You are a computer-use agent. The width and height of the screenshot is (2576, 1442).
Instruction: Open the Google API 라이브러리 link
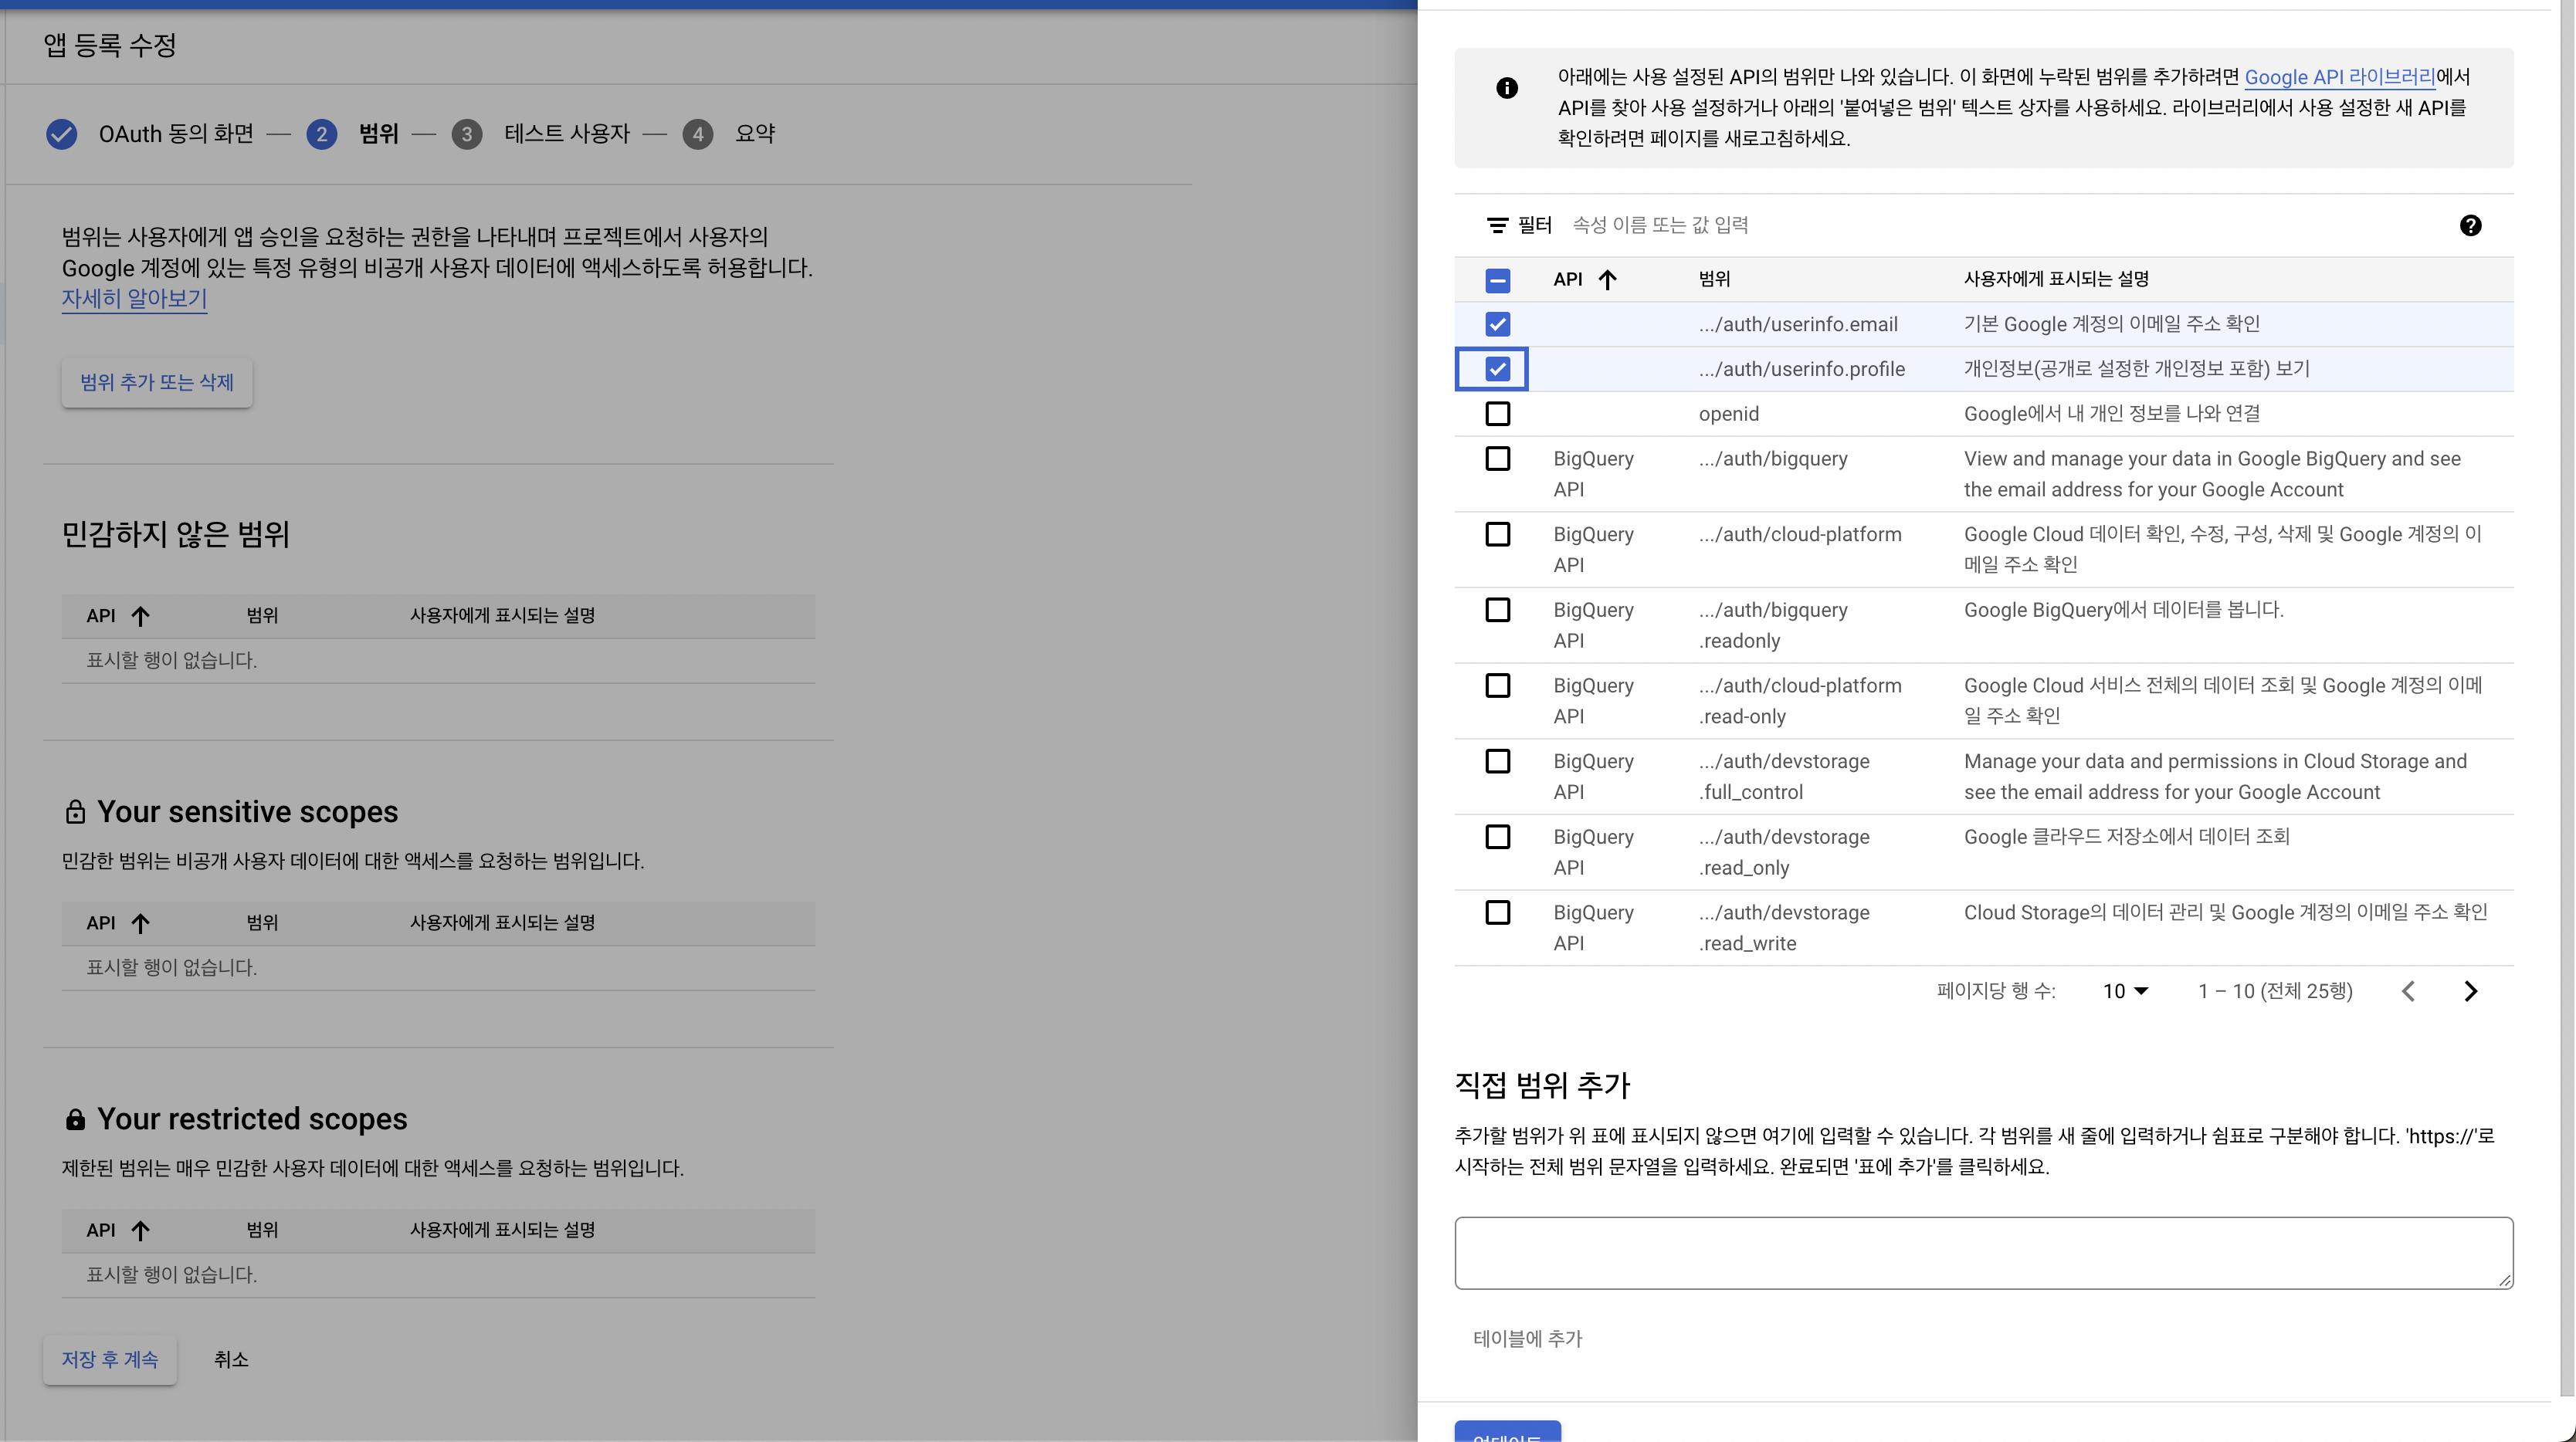[2339, 77]
